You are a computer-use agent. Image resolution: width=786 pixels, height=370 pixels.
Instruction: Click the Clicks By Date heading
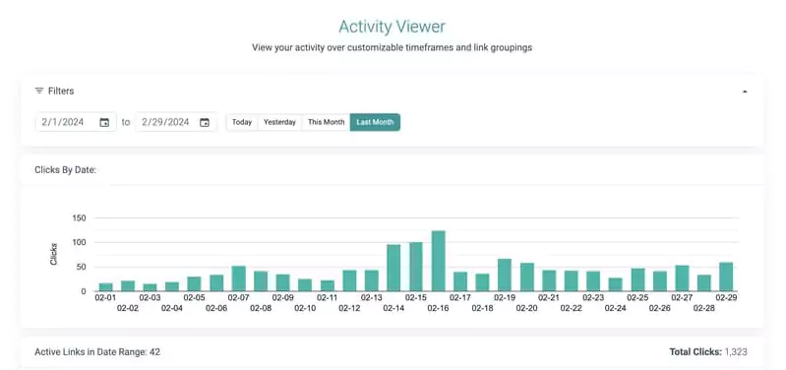pyautogui.click(x=66, y=170)
